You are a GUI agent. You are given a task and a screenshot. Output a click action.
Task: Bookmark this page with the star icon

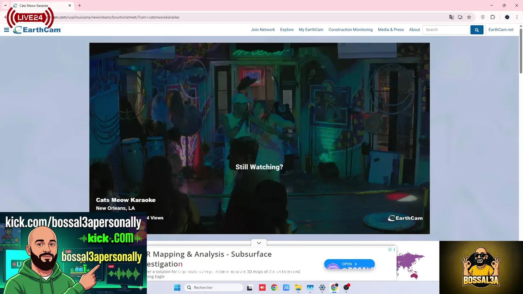(x=469, y=17)
